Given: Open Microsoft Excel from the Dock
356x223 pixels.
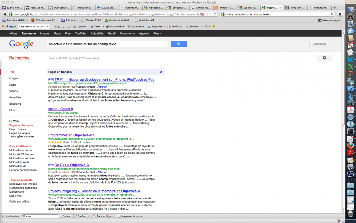Looking at the screenshot, I should coord(351,67).
